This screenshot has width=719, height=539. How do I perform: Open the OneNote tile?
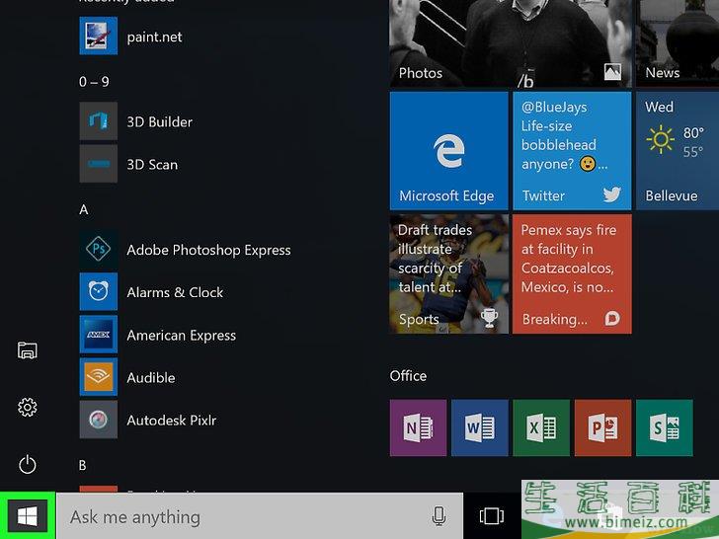point(418,427)
